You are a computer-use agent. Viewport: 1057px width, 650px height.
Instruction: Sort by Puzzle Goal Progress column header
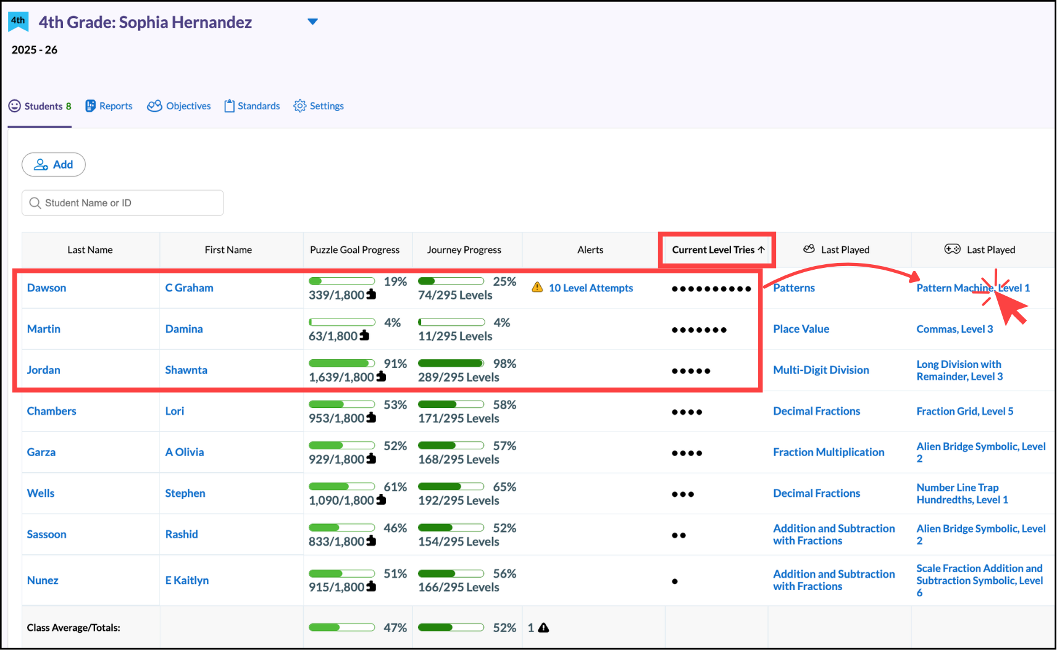[x=354, y=250]
